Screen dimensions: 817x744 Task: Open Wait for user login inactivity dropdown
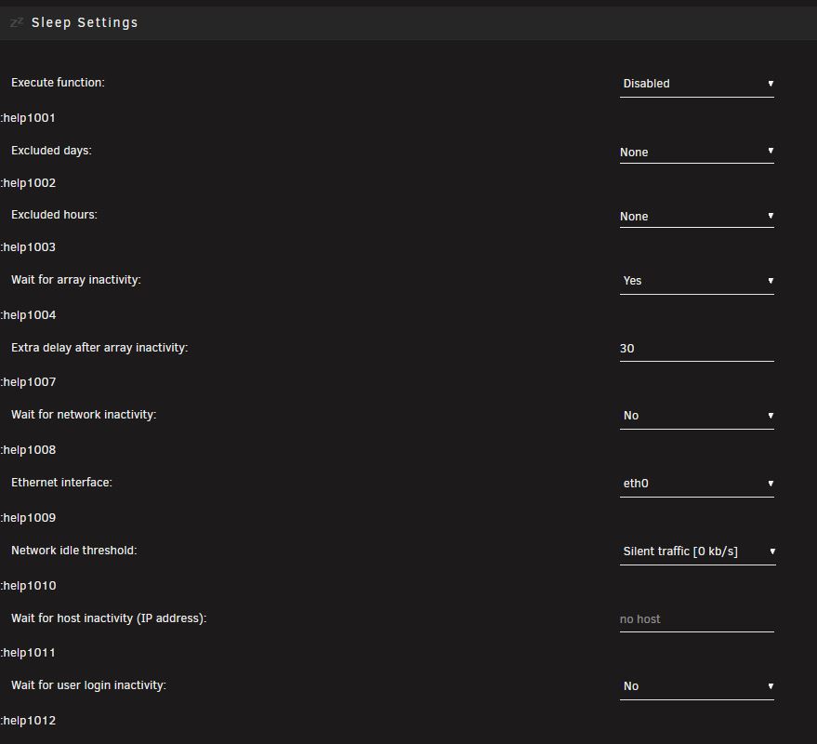coord(697,686)
